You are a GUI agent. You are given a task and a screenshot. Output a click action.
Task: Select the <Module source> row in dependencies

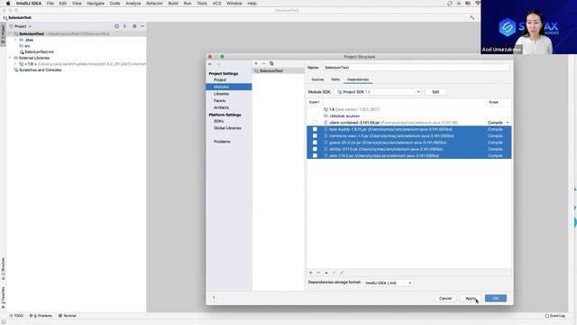coord(408,116)
